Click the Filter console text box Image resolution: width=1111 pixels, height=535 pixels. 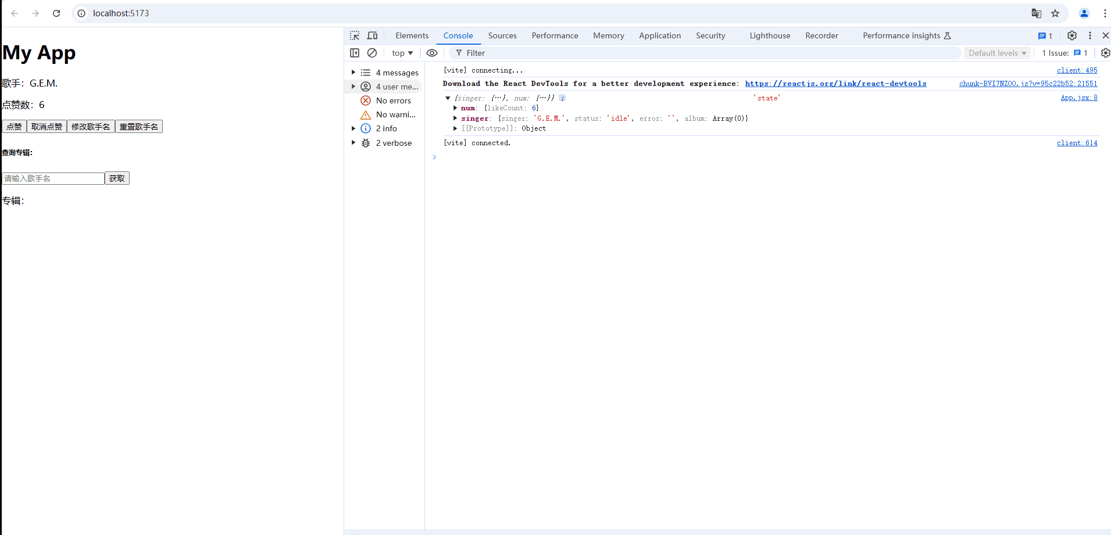[x=709, y=53]
